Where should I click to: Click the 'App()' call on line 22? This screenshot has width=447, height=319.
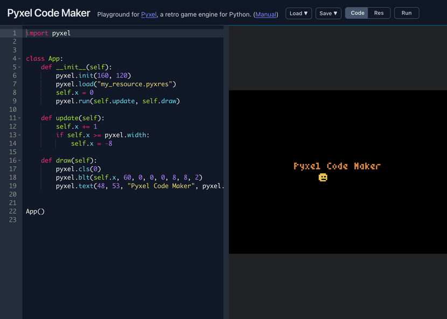click(x=36, y=211)
